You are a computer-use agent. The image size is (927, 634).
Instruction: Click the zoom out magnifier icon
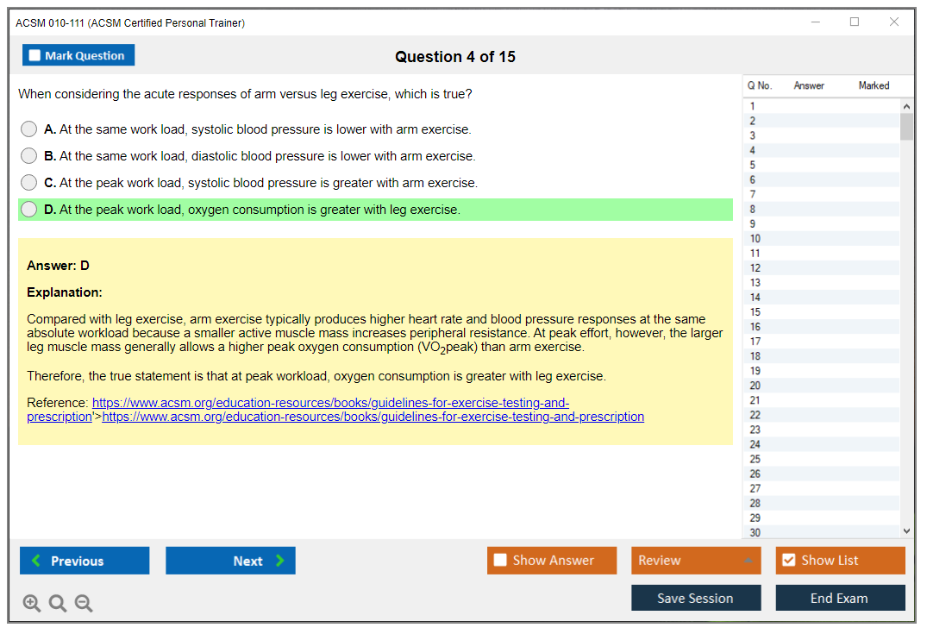click(84, 603)
